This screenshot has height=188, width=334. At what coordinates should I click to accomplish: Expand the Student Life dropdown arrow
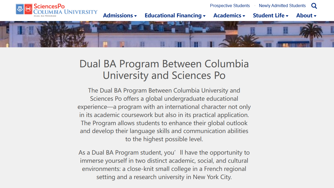[287, 16]
